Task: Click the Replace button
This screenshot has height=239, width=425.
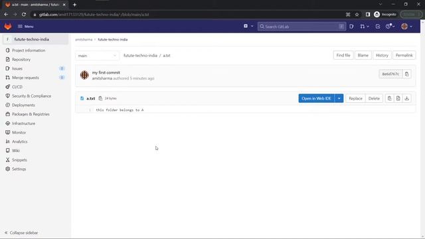Action: pos(355,98)
